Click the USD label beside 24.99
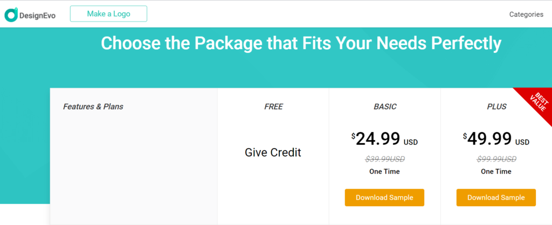This screenshot has width=552, height=225. click(410, 143)
